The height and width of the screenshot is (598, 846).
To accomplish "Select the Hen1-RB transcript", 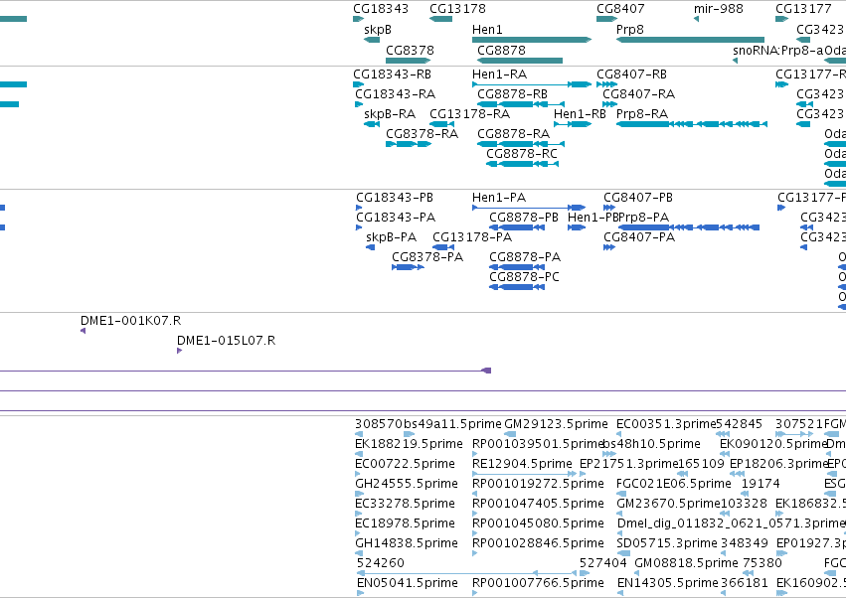I will [x=580, y=114].
